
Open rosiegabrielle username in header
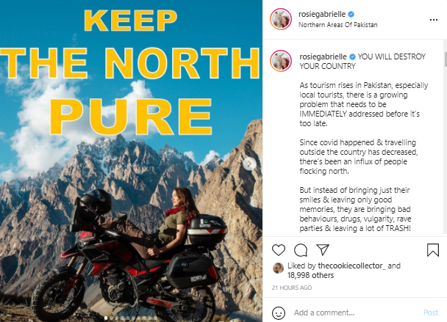pyautogui.click(x=322, y=14)
